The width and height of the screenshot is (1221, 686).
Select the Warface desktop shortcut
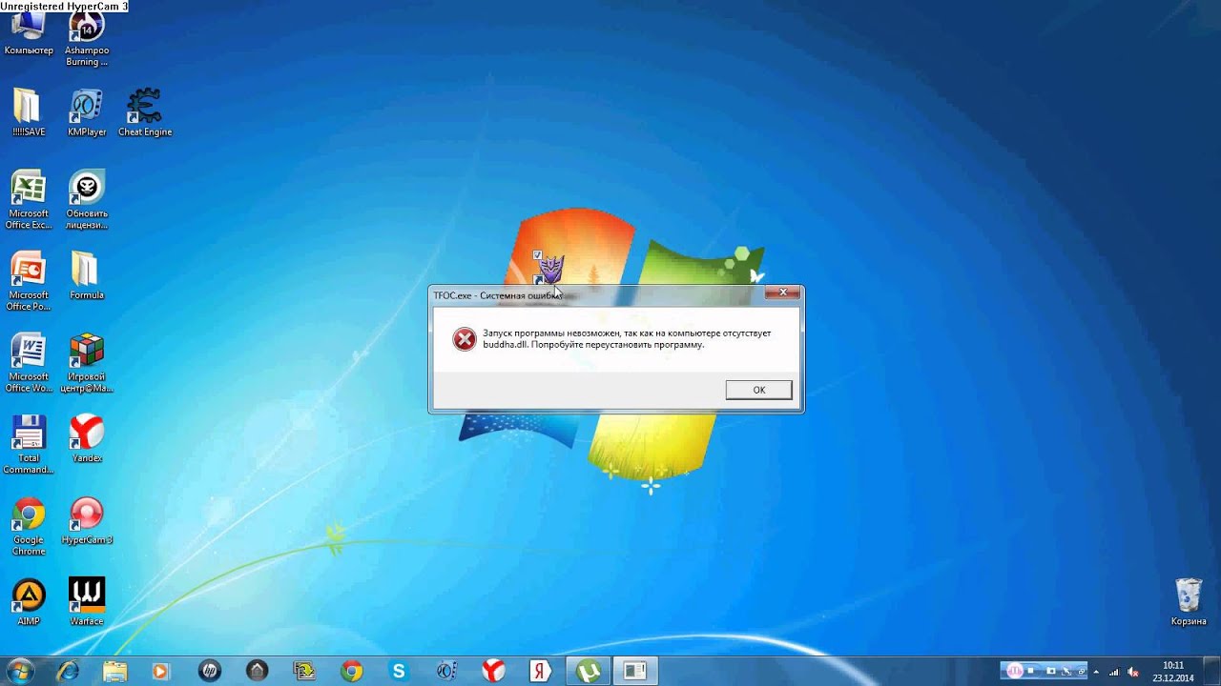[87, 602]
